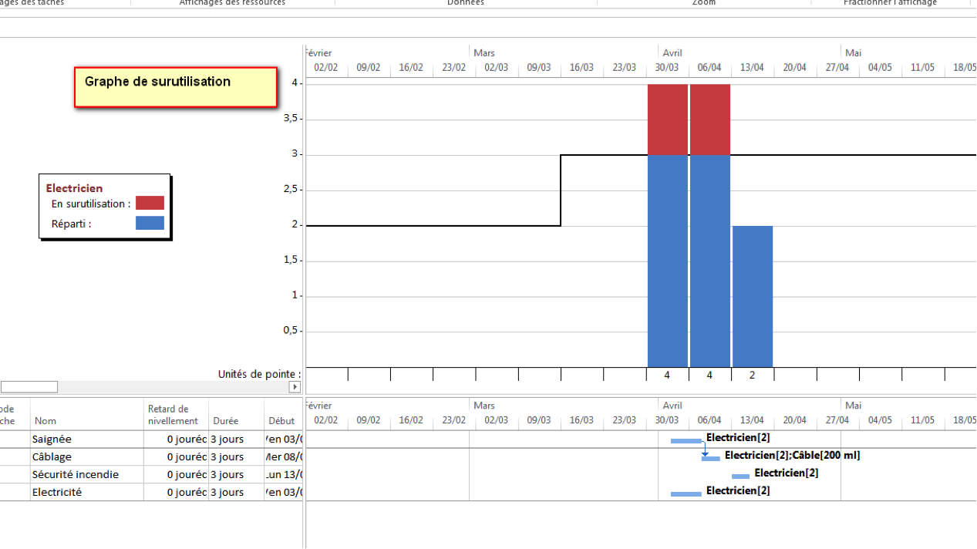Click the 'Mai' header in the lower Gantt timescale
The height and width of the screenshot is (549, 977).
[853, 405]
